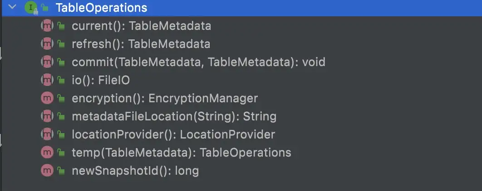Screen dimensions: 482x191
Task: Click the green interface icon beside TableOperations
Action: pos(30,7)
